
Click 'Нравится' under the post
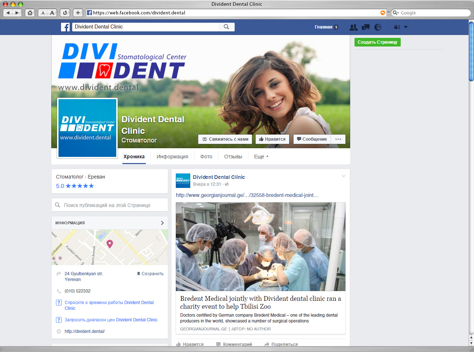pyautogui.click(x=190, y=344)
